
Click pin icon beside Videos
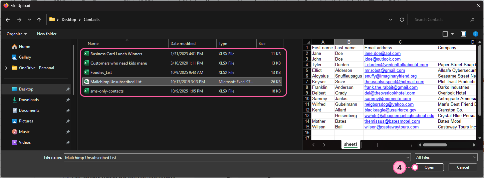click(x=68, y=142)
